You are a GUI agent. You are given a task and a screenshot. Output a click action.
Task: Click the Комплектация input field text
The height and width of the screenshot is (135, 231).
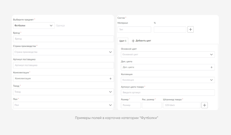click(23, 79)
